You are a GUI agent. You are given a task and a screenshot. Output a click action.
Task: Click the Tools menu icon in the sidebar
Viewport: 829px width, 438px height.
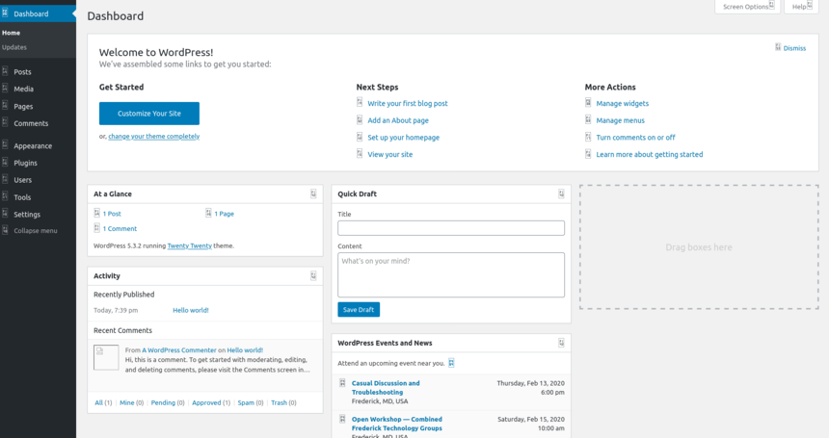coord(5,196)
